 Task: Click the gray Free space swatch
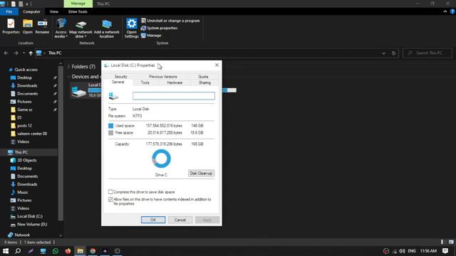(x=111, y=133)
